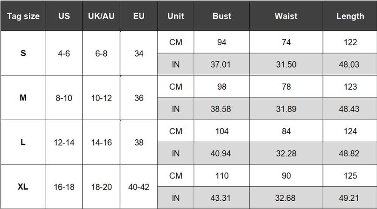Click the EU size 36 cell
Viewport: 377px width, 209px height.
tap(139, 98)
